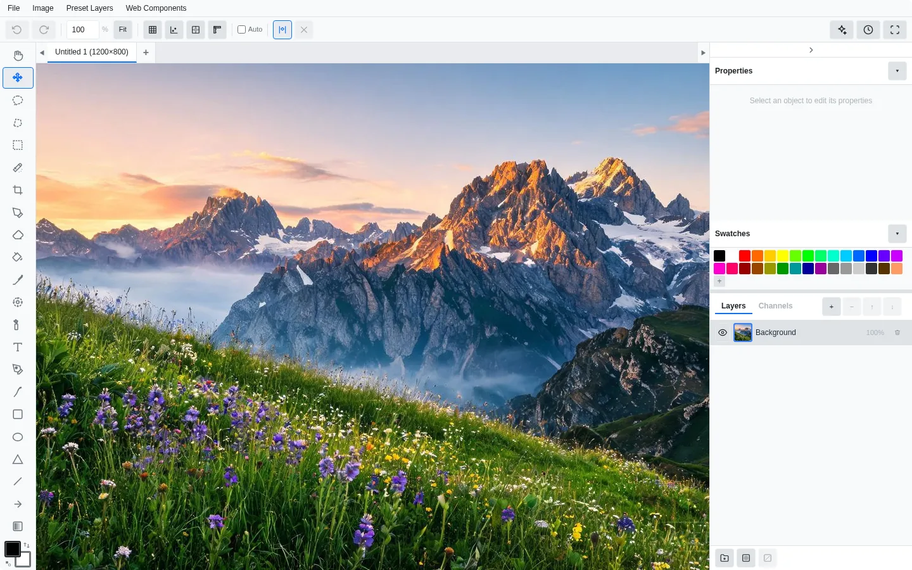
Task: Pick the red color swatch
Action: coord(745,256)
